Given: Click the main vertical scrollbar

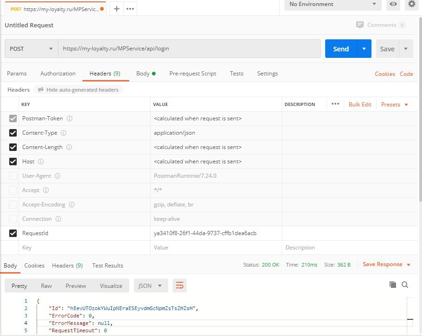Looking at the screenshot, I should point(420,109).
